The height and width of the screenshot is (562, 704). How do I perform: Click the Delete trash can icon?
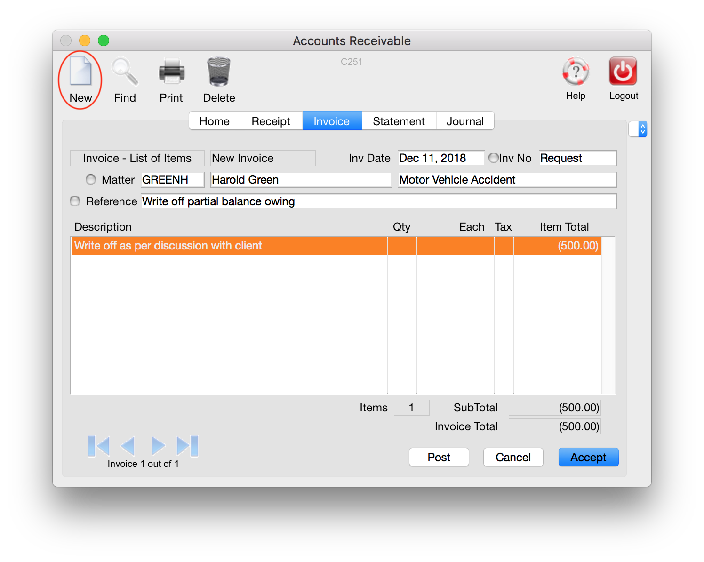point(219,72)
